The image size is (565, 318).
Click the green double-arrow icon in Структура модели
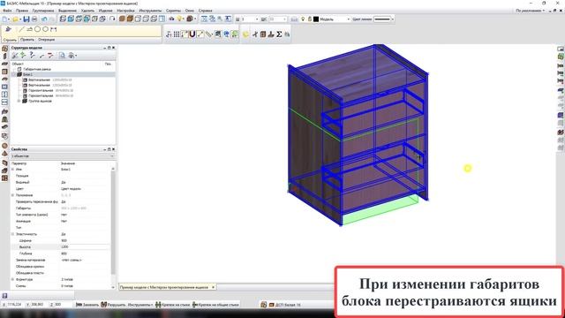pyautogui.click(x=23, y=55)
